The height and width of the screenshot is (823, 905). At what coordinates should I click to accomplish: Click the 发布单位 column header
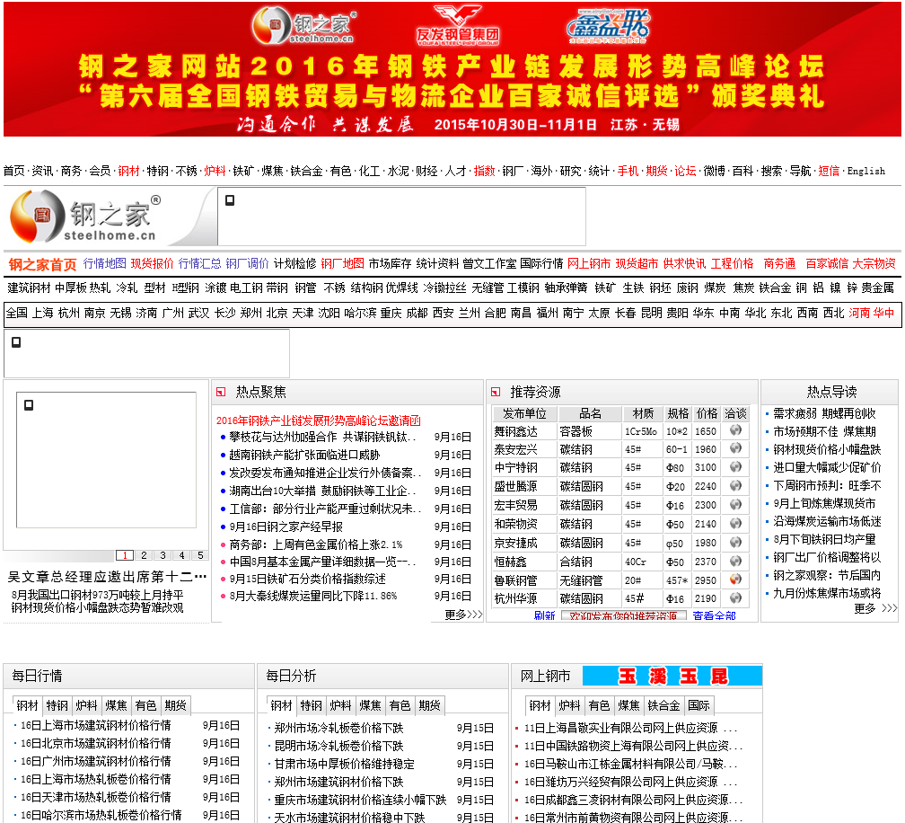point(524,413)
